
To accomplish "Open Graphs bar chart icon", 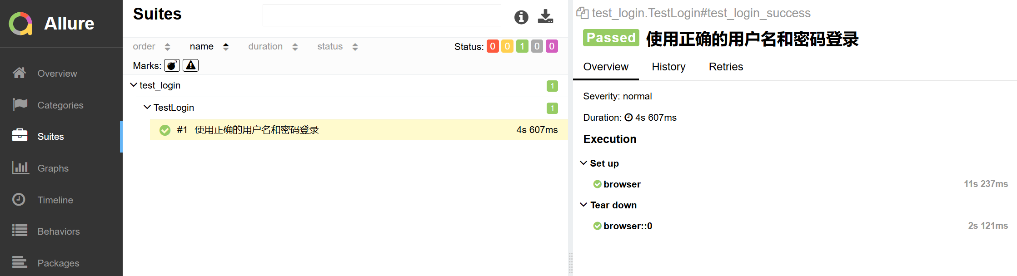I will click(x=20, y=168).
